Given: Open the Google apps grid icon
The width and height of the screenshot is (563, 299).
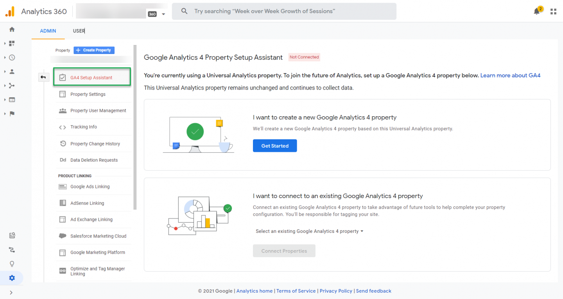Looking at the screenshot, I should pos(553,11).
